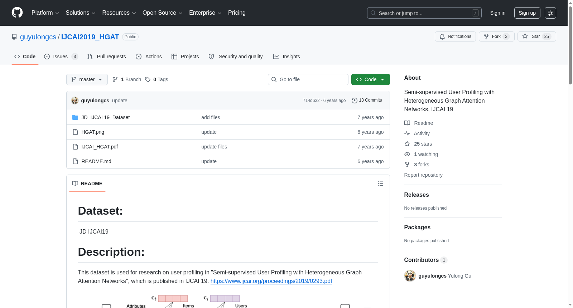Screen dimensions: 573x308
Task: View the 3 forks list
Action: (417, 165)
